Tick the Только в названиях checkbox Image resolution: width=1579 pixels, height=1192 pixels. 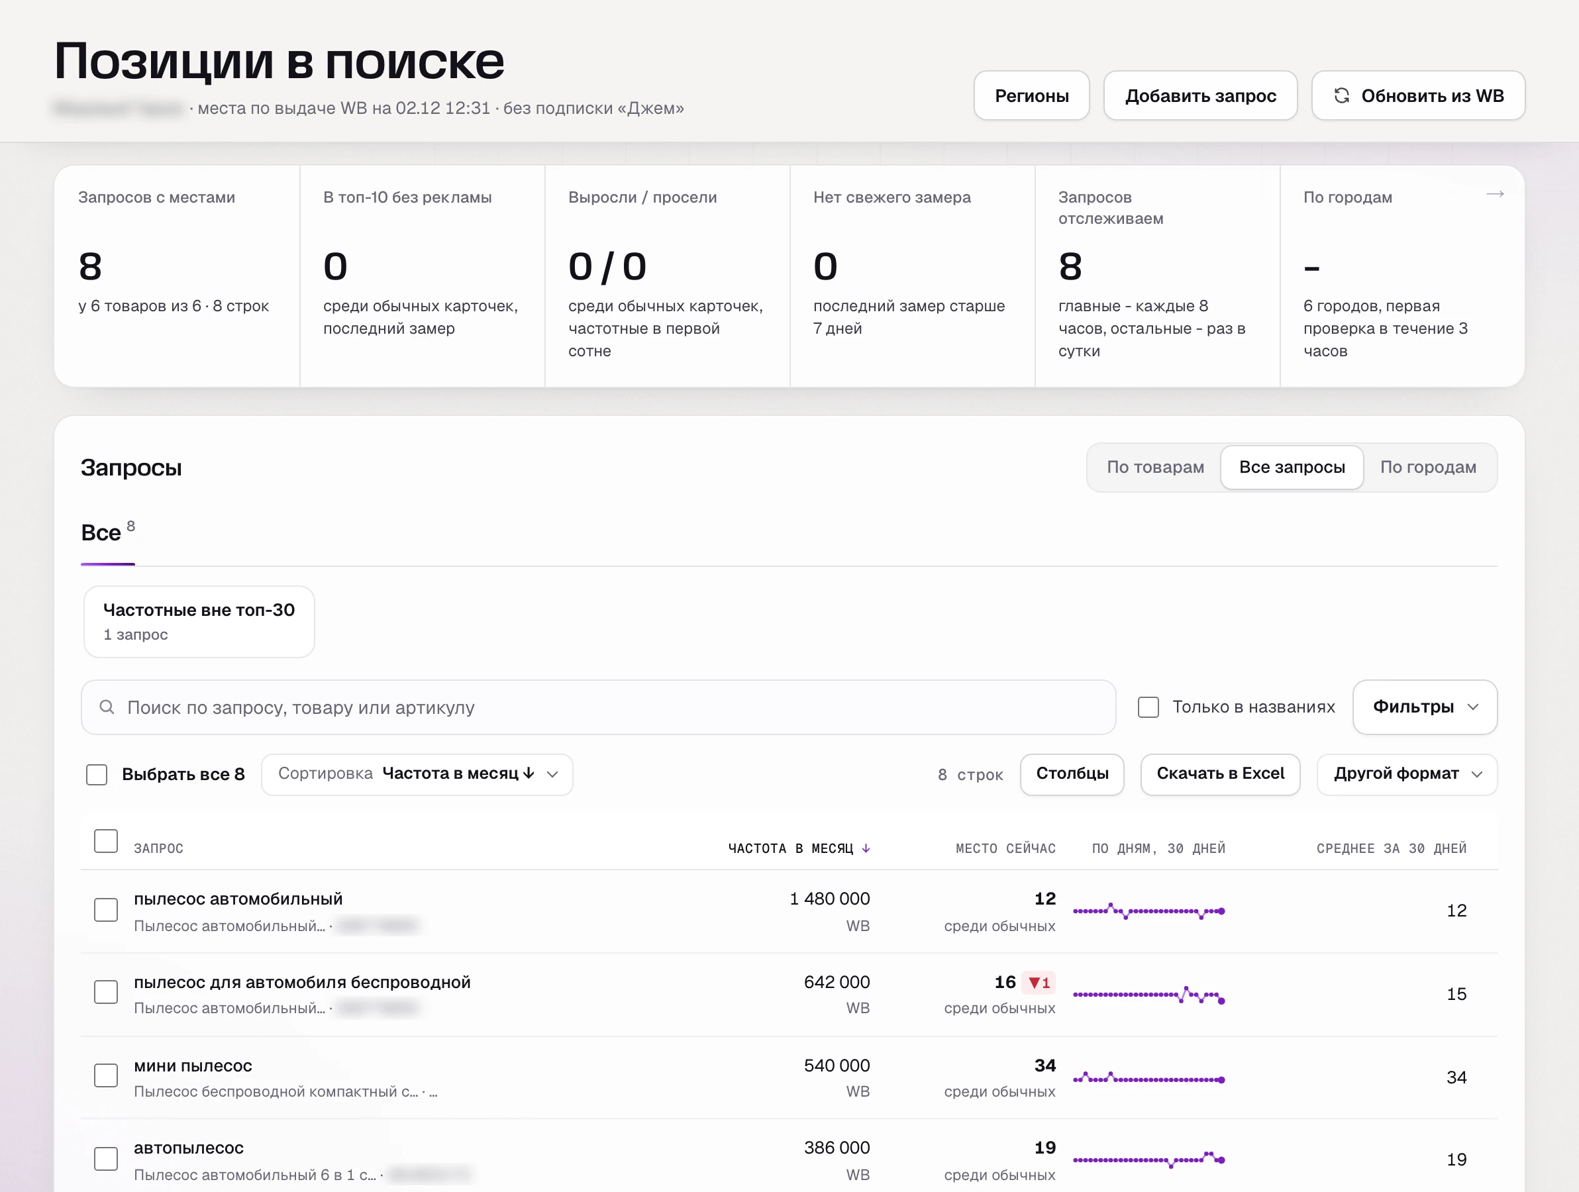(1148, 707)
